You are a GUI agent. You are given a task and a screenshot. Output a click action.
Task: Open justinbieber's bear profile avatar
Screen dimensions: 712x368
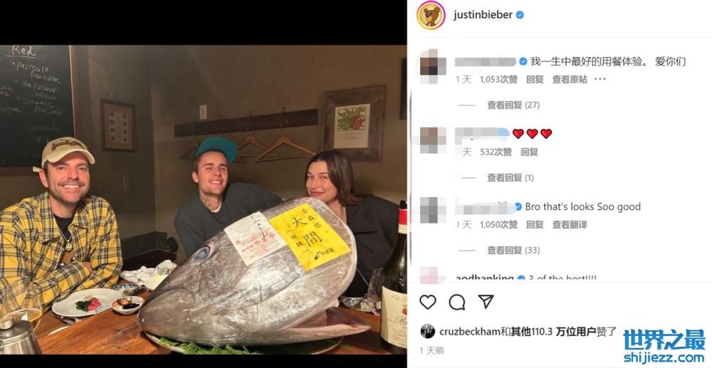pyautogui.click(x=431, y=15)
